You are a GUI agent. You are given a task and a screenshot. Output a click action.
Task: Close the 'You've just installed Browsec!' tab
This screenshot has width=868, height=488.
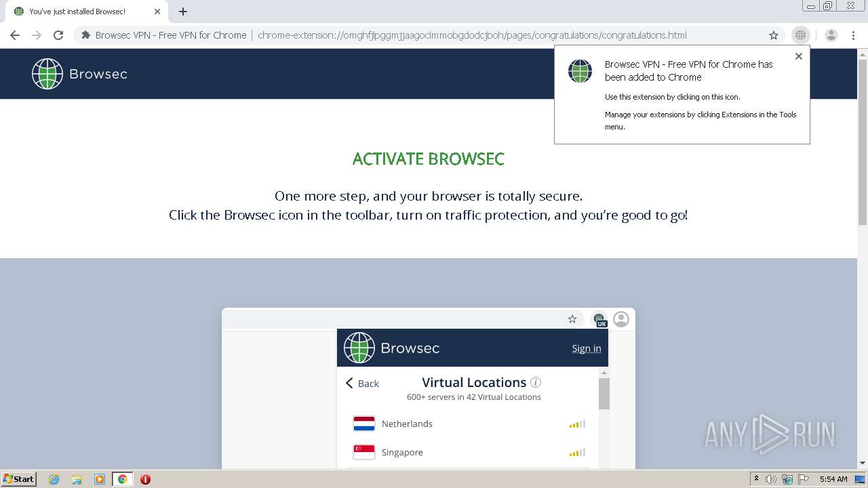coord(157,12)
